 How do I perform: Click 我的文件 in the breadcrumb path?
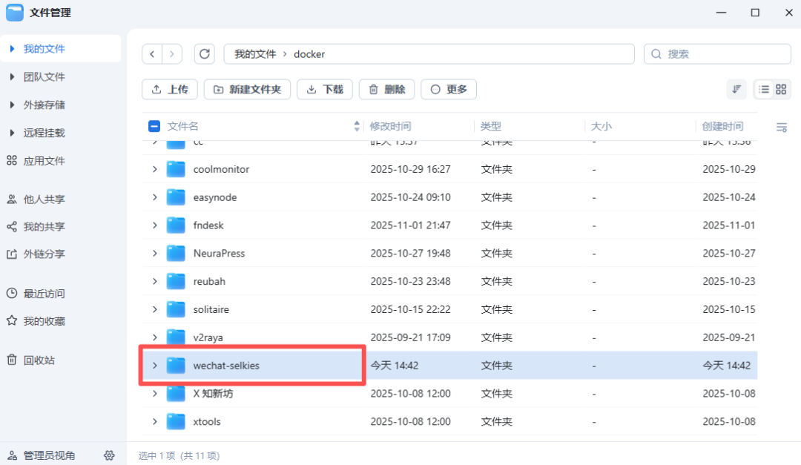point(255,54)
